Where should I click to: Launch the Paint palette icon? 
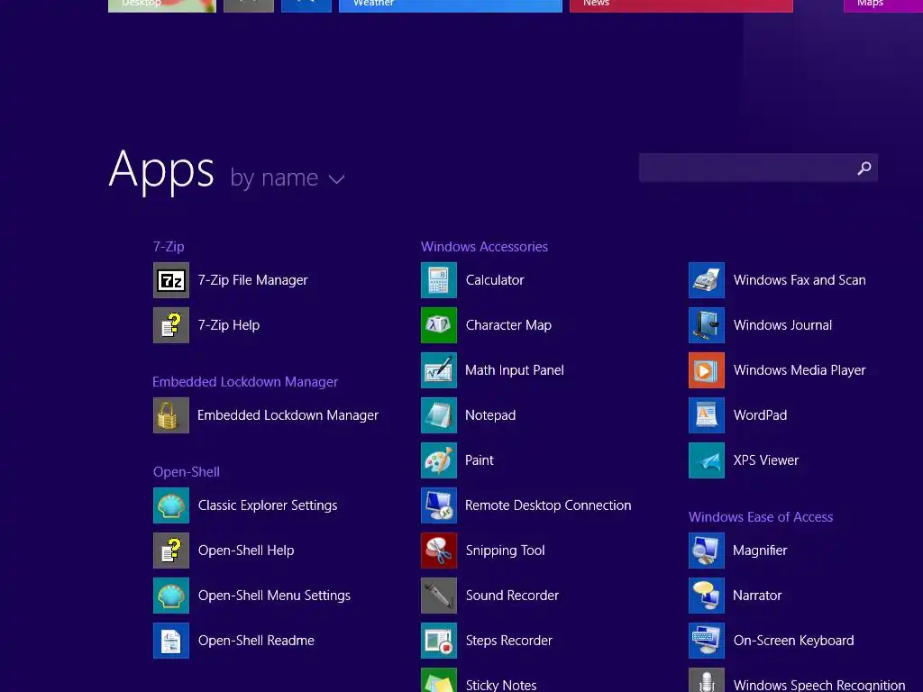[439, 460]
